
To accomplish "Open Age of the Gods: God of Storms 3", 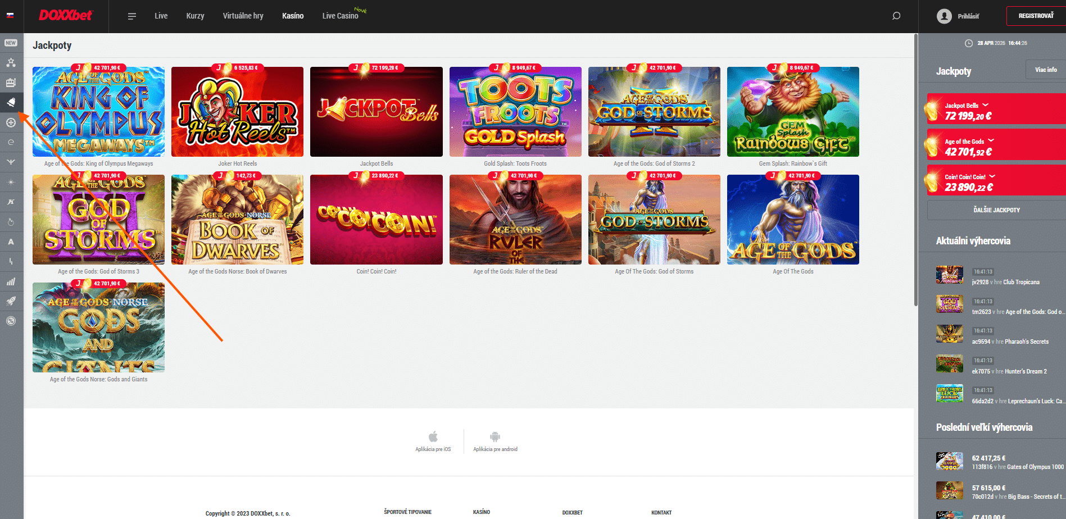I will (x=99, y=220).
